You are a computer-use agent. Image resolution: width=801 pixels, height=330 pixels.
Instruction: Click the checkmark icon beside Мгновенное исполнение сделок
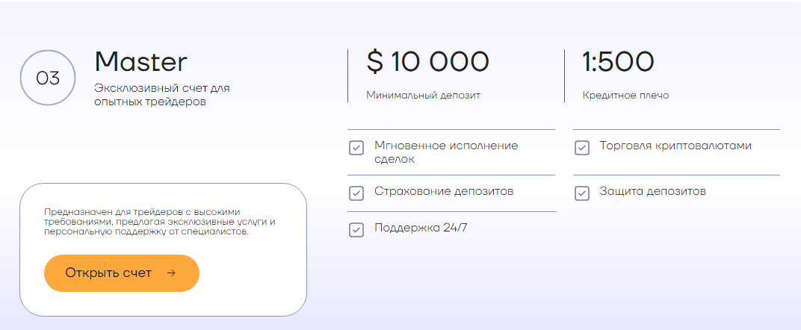[356, 149]
